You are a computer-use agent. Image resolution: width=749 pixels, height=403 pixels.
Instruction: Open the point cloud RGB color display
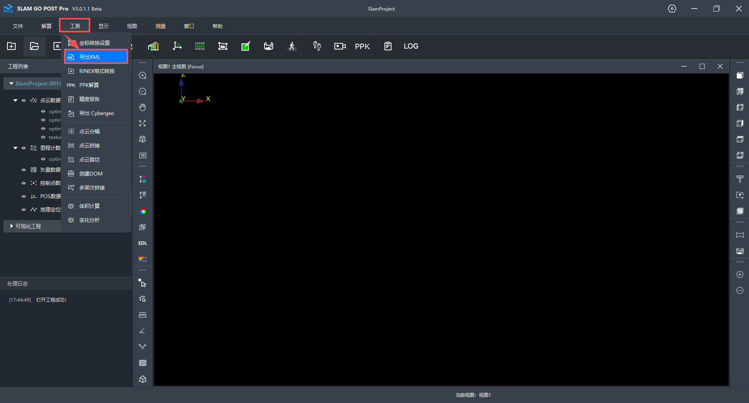point(143,211)
